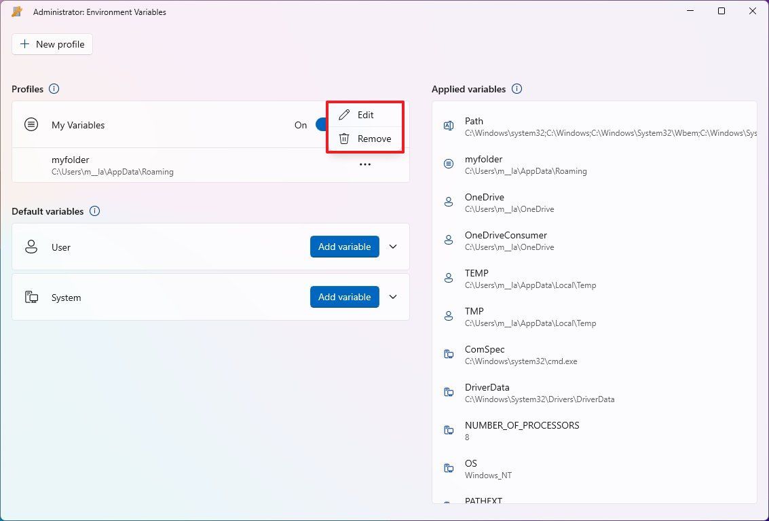Open the myfolder options via ellipsis menu
The image size is (769, 521).
point(365,164)
